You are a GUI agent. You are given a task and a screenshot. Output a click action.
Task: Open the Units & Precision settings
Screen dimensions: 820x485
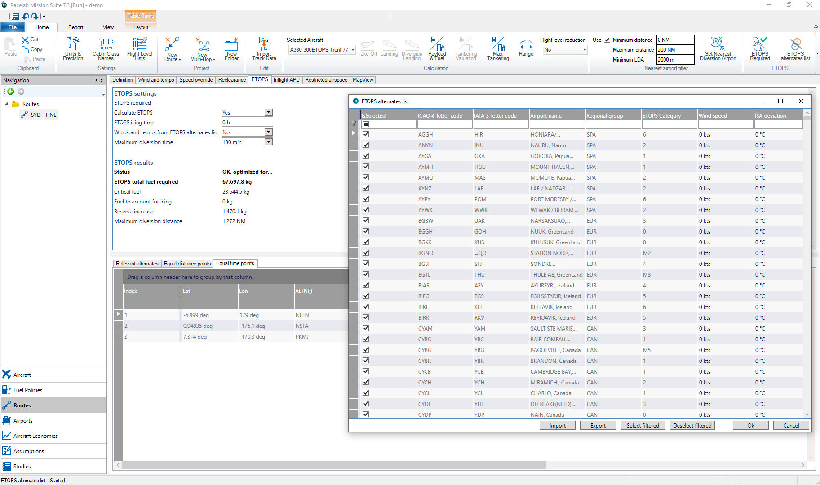(x=72, y=48)
